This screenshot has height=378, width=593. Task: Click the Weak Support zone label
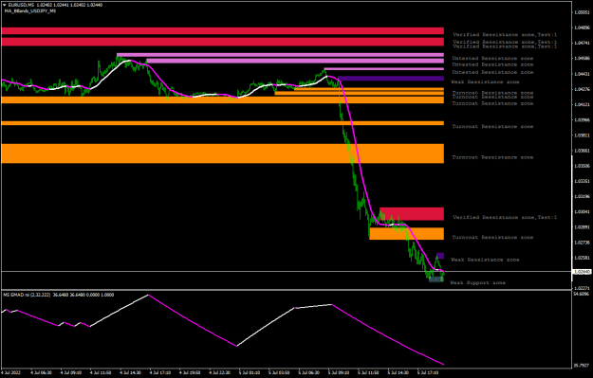pos(477,282)
